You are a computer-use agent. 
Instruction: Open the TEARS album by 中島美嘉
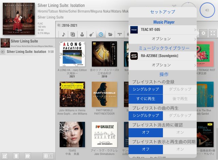click(x=72, y=134)
